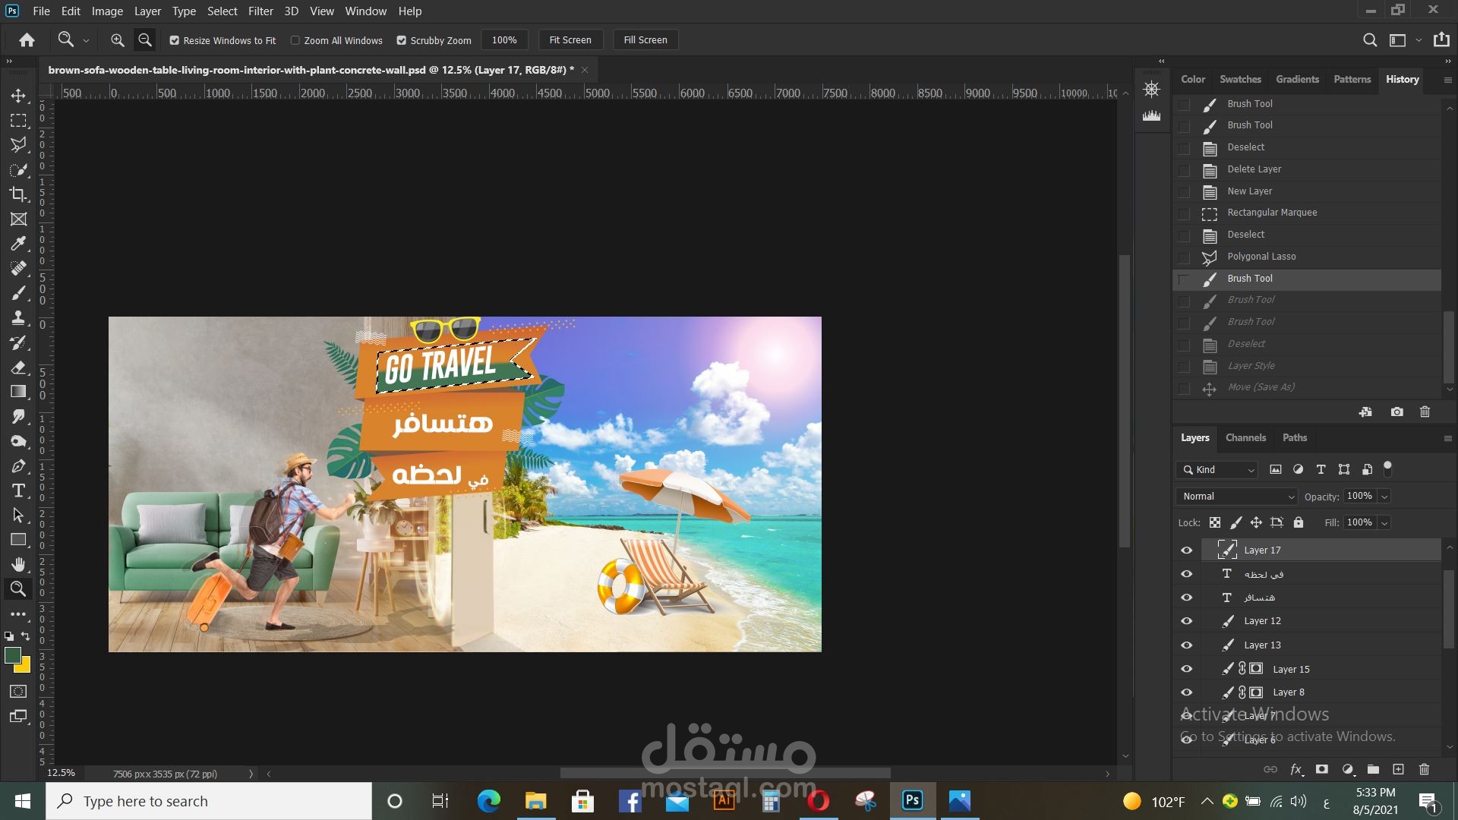Add a layer style via fx icon
1458x820 pixels.
(1296, 769)
